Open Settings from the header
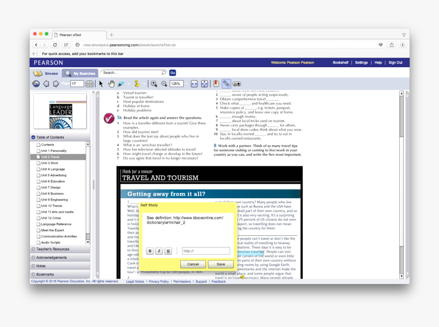 pos(361,63)
